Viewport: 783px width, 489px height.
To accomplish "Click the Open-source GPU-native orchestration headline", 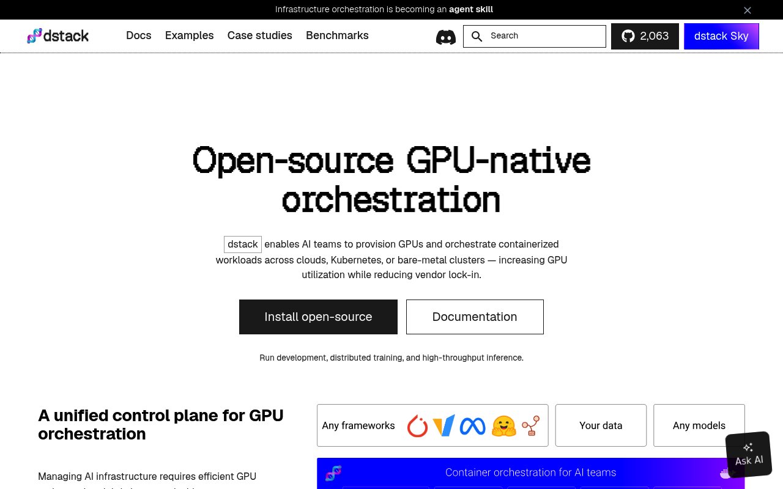I will click(x=391, y=180).
